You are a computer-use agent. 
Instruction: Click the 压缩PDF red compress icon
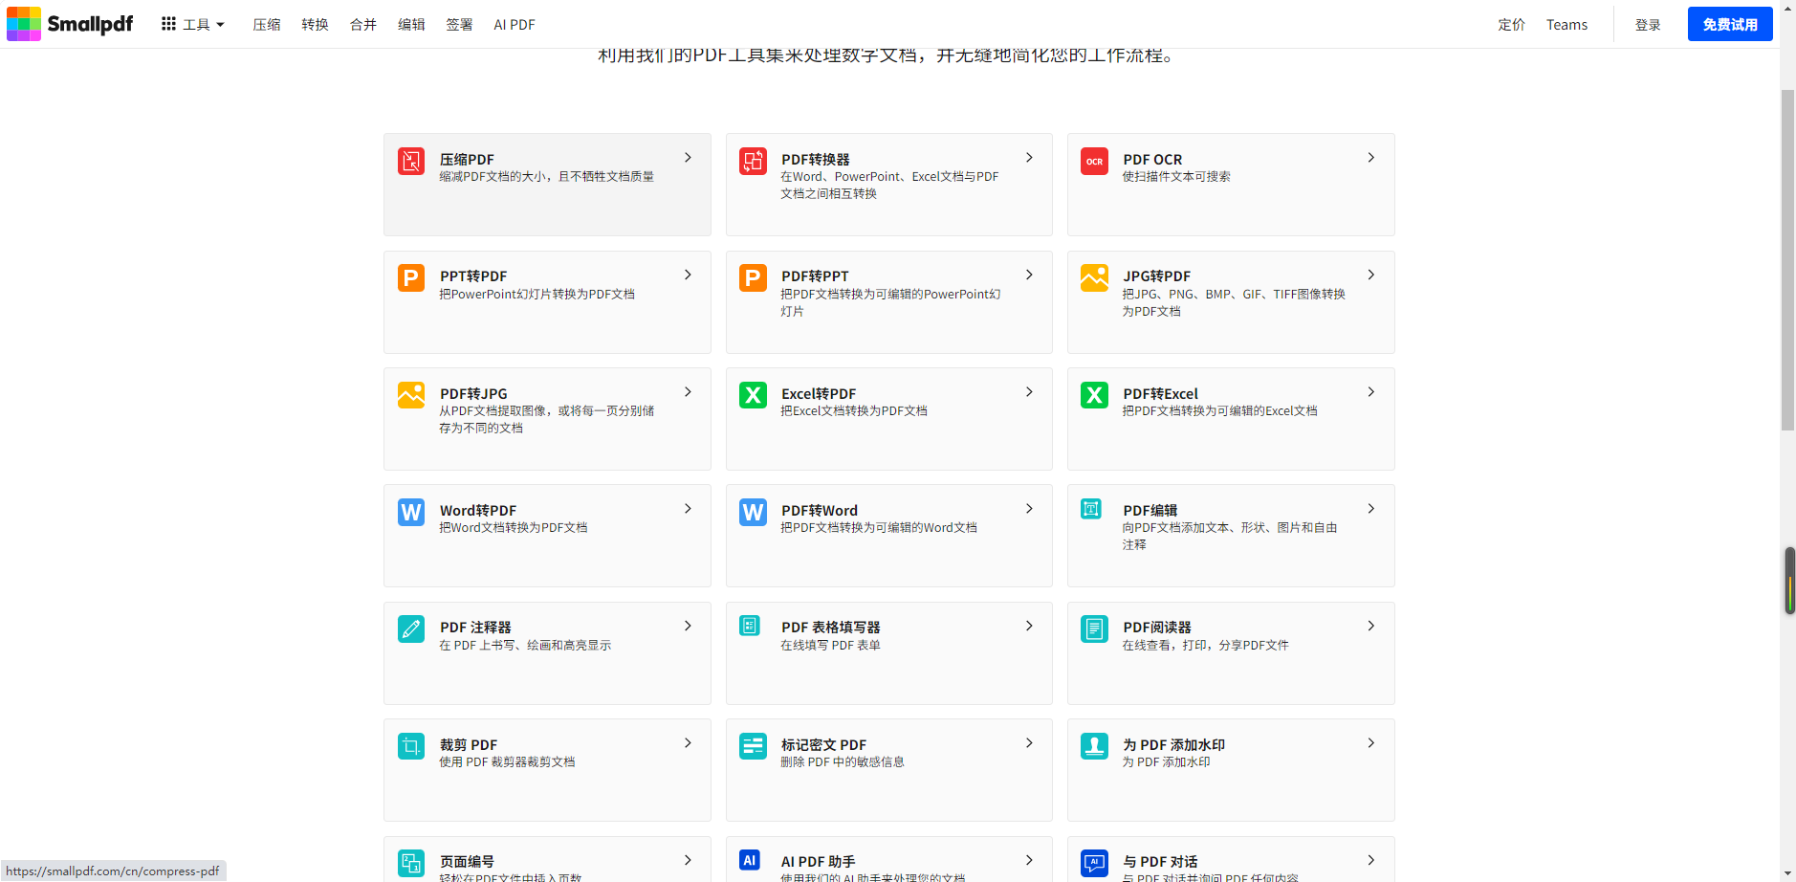(411, 162)
